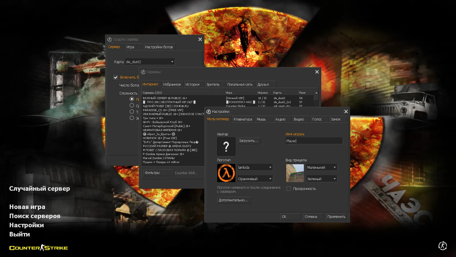Image resolution: width=456 pixels, height=257 pixels.
Task: Close the Серверы window
Action: [x=317, y=72]
